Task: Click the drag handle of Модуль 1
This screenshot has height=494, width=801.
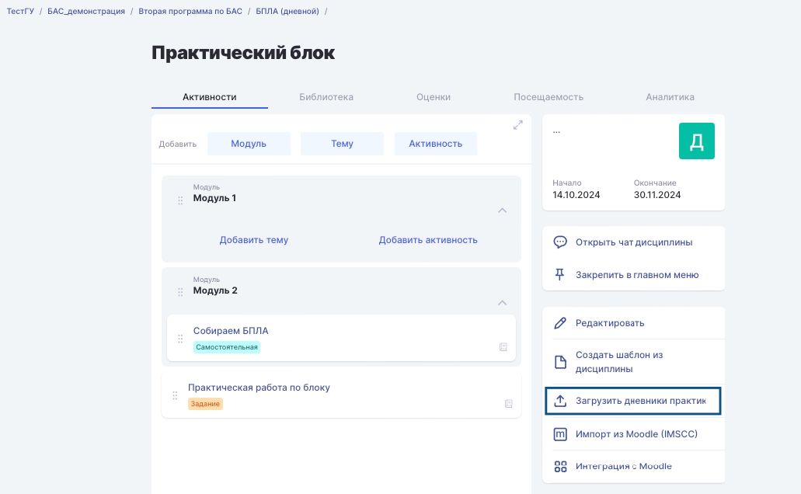Action: click(180, 200)
